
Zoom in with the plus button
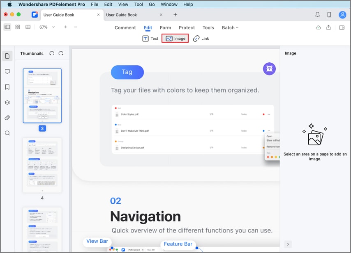tap(65, 27)
